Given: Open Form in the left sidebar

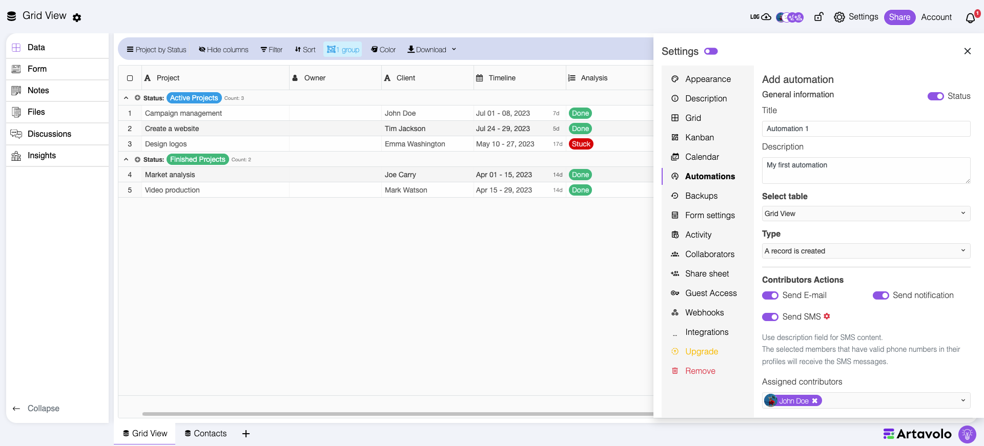Looking at the screenshot, I should (57, 69).
